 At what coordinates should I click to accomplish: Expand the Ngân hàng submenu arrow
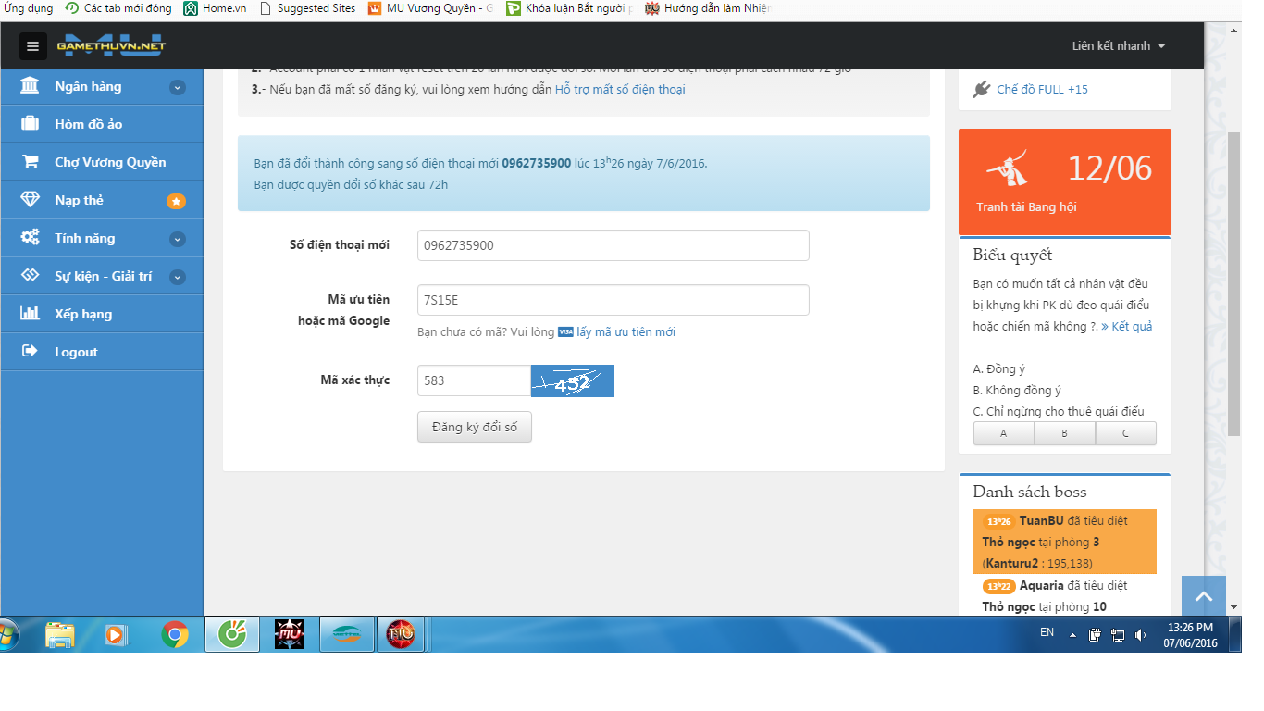click(178, 87)
